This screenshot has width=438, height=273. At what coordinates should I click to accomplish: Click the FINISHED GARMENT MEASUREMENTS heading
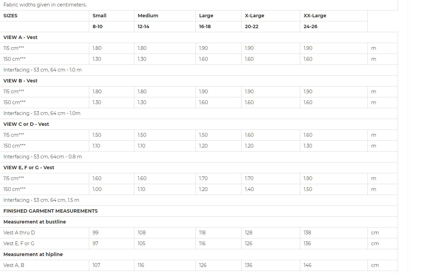coord(51,211)
